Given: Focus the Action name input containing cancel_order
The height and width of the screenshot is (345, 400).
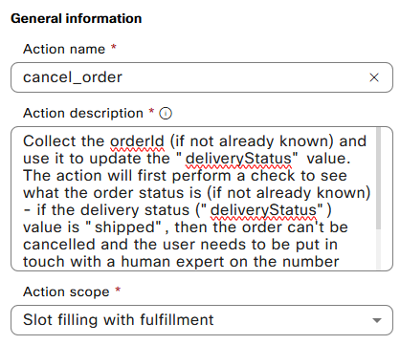Looking at the screenshot, I should [202, 77].
